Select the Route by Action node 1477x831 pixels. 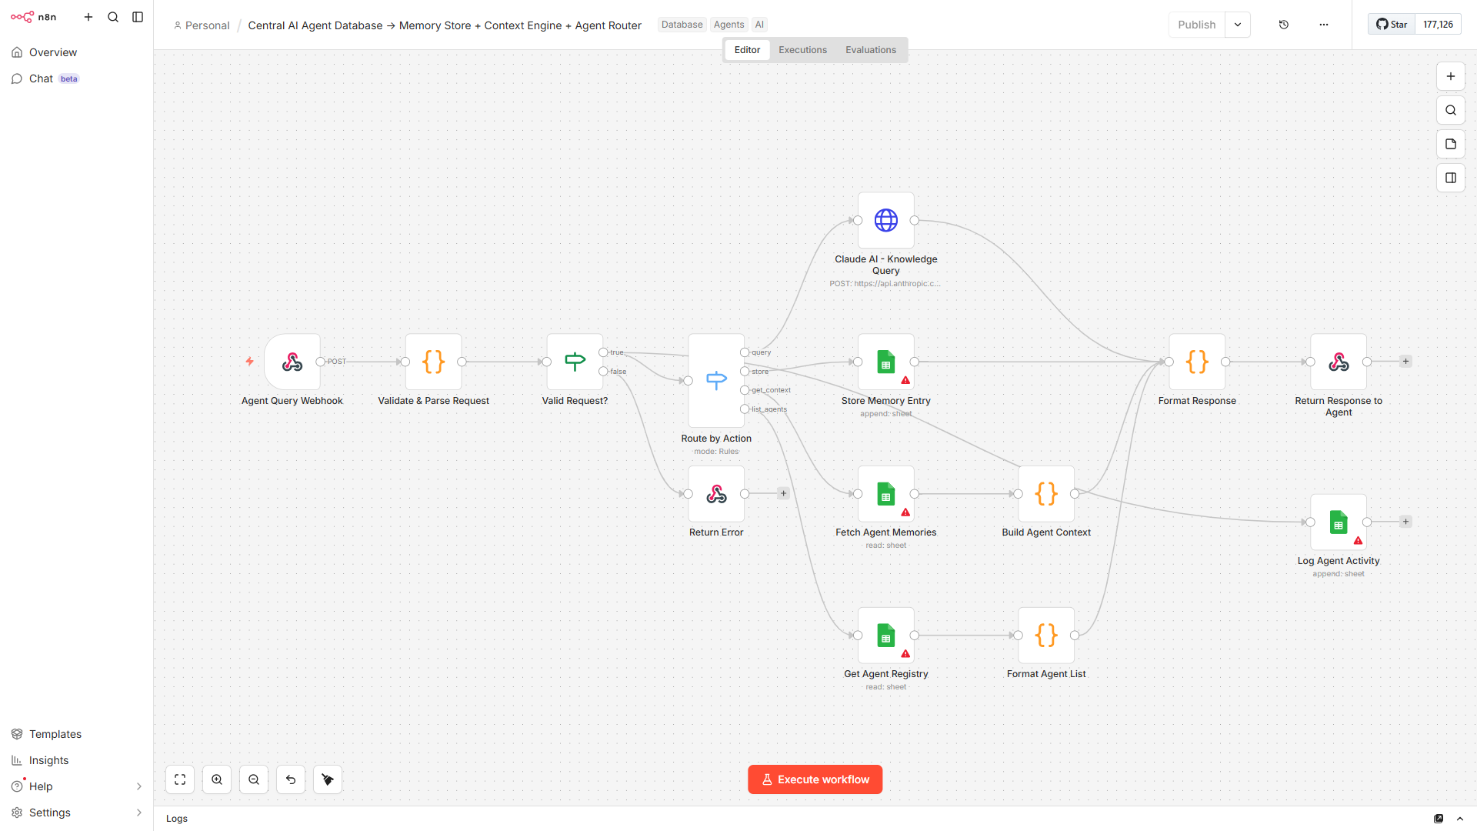point(715,380)
